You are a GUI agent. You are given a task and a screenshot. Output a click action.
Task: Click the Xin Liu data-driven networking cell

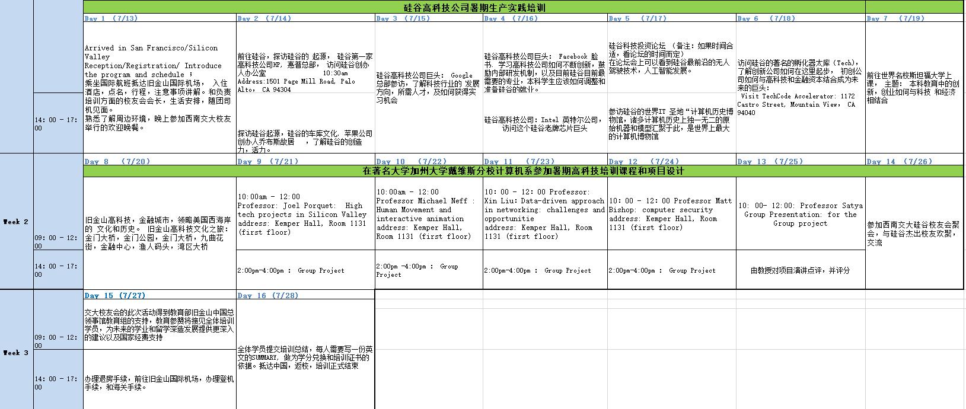(544, 214)
